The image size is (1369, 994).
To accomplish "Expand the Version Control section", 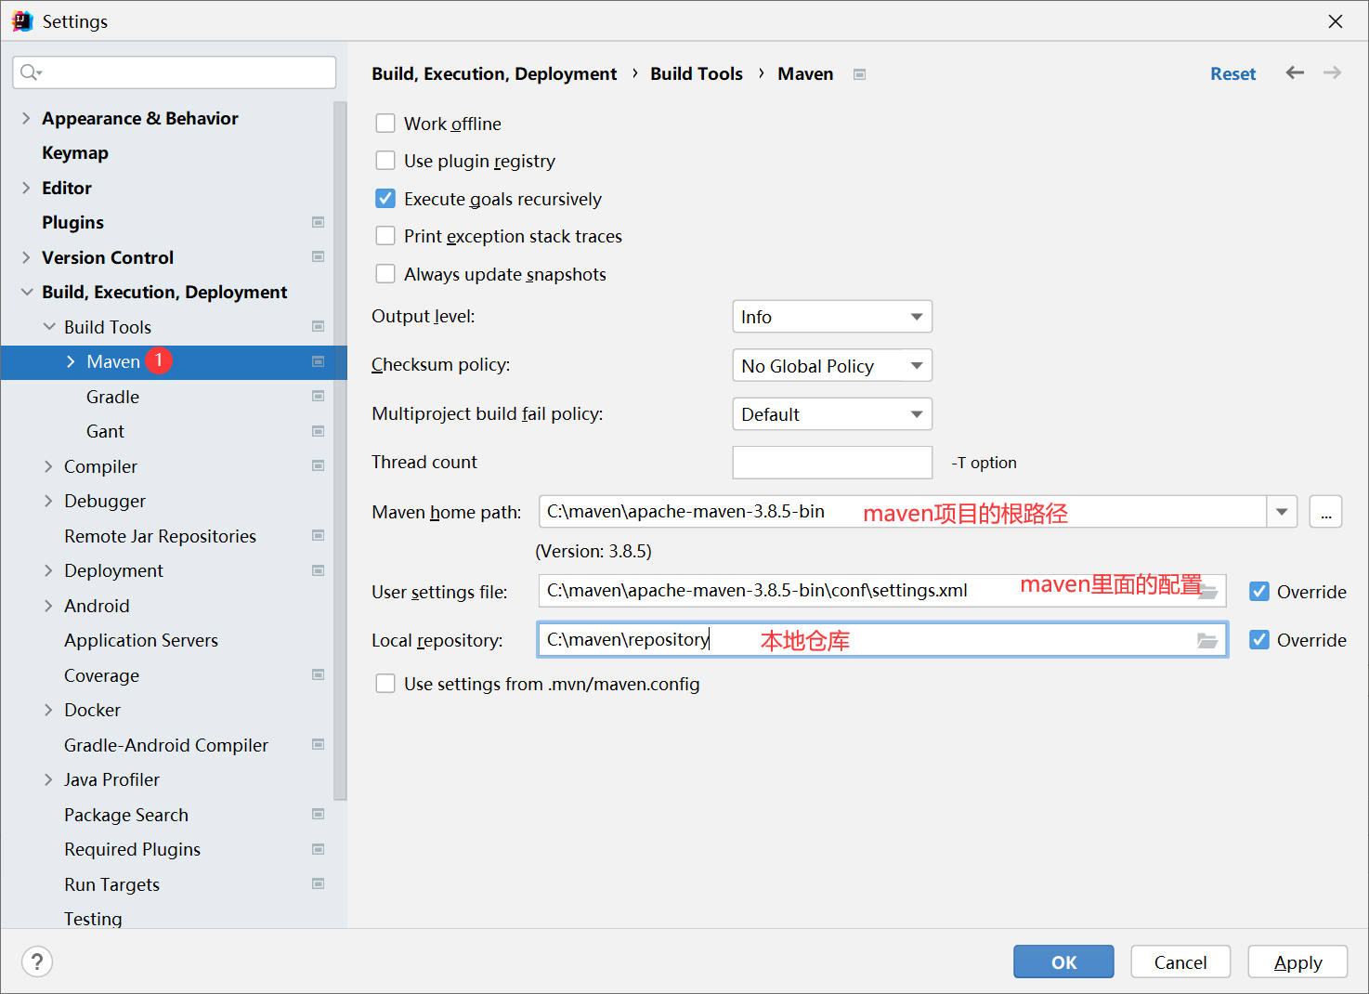I will click(26, 257).
